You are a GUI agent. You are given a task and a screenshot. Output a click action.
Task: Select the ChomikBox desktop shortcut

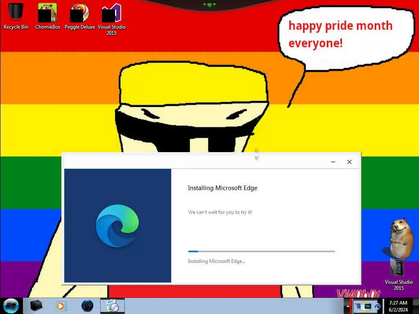(x=47, y=16)
